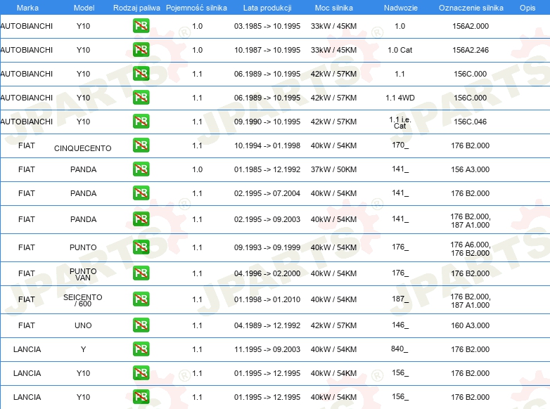The height and width of the screenshot is (409, 550).
Task: Click the body cell 1.1 i.e. Cat
Action: [x=400, y=122]
